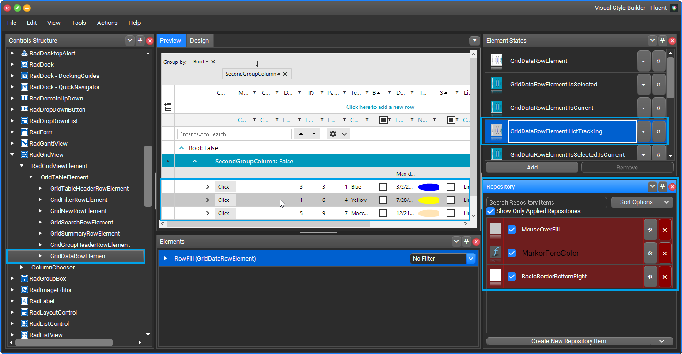682x354 pixels.
Task: Go to next search result arrow
Action: click(x=313, y=134)
